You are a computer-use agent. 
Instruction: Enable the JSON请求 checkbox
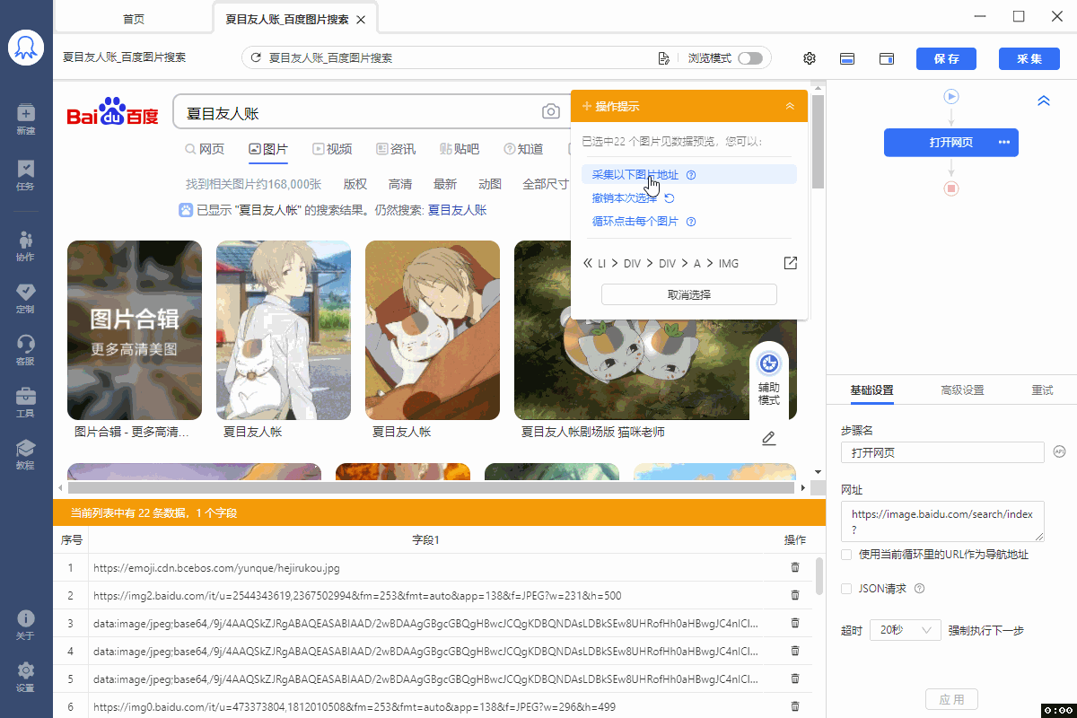(846, 589)
